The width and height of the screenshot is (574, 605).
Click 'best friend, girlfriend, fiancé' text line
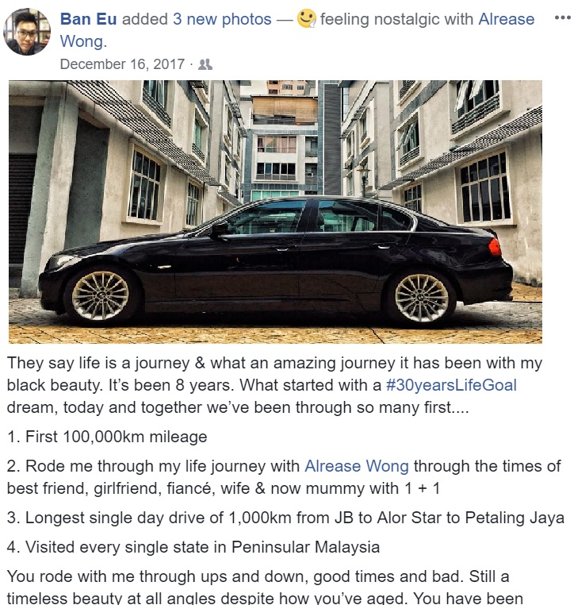click(x=224, y=489)
